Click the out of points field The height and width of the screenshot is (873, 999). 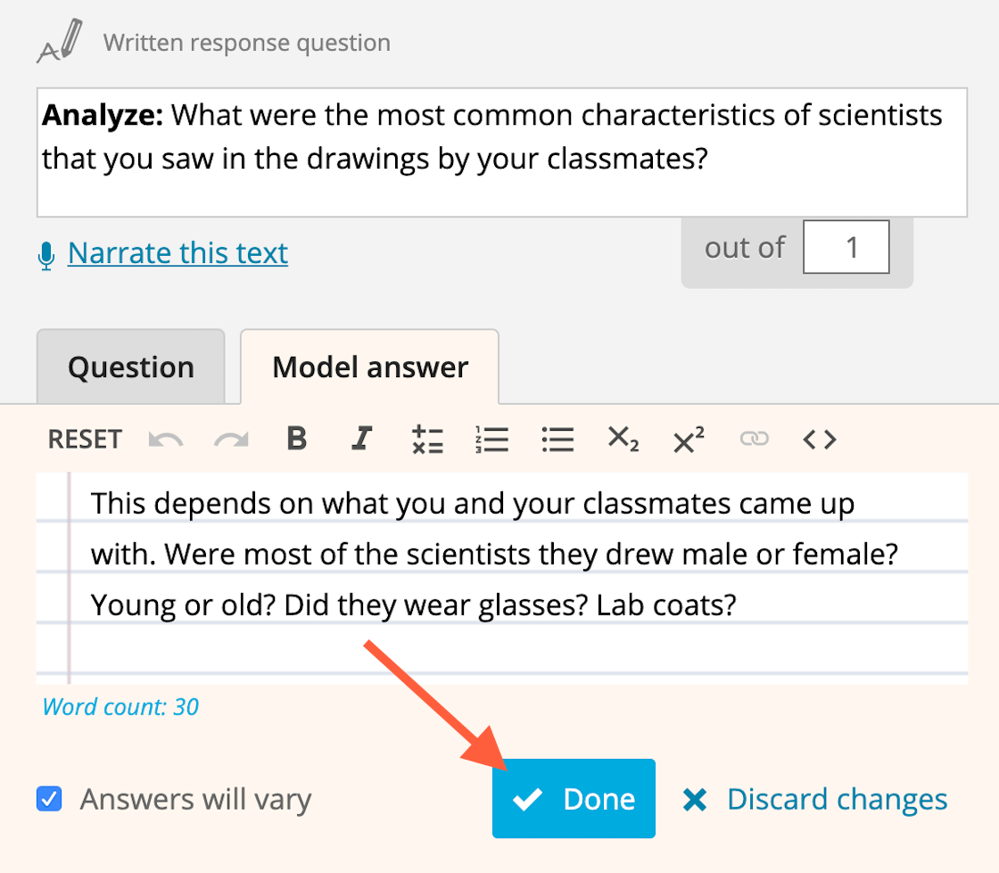846,247
